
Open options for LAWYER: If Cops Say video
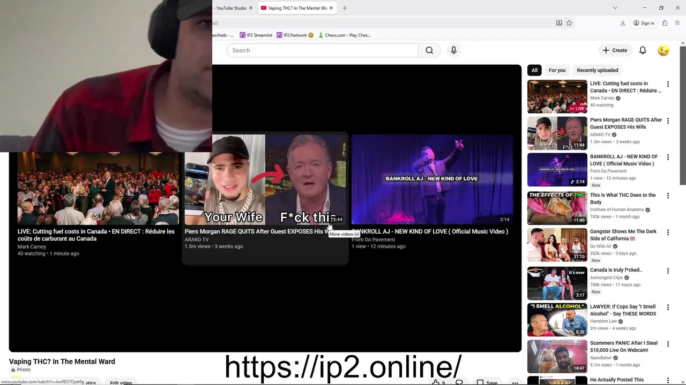pos(668,308)
